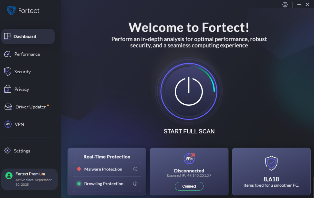Image resolution: width=314 pixels, height=198 pixels.
Task: Select the Malware Protection row
Action: tap(107, 169)
